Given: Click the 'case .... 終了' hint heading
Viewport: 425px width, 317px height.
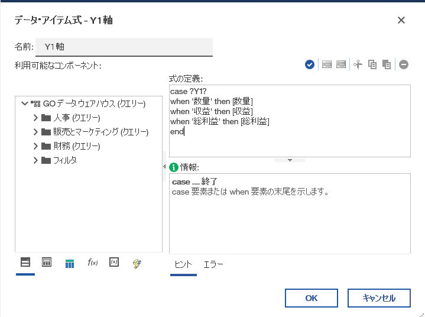Looking at the screenshot, I should point(194,182).
